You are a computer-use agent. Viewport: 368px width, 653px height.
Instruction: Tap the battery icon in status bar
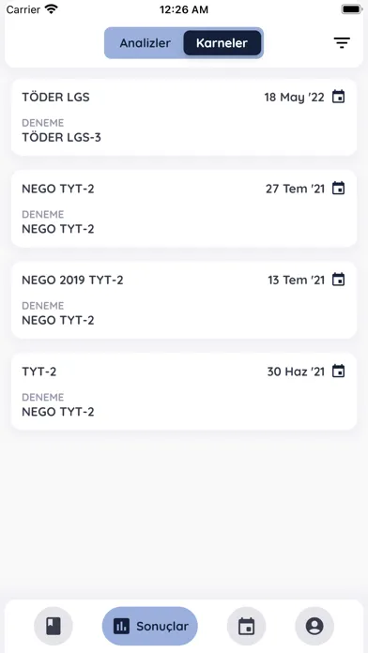click(x=351, y=9)
